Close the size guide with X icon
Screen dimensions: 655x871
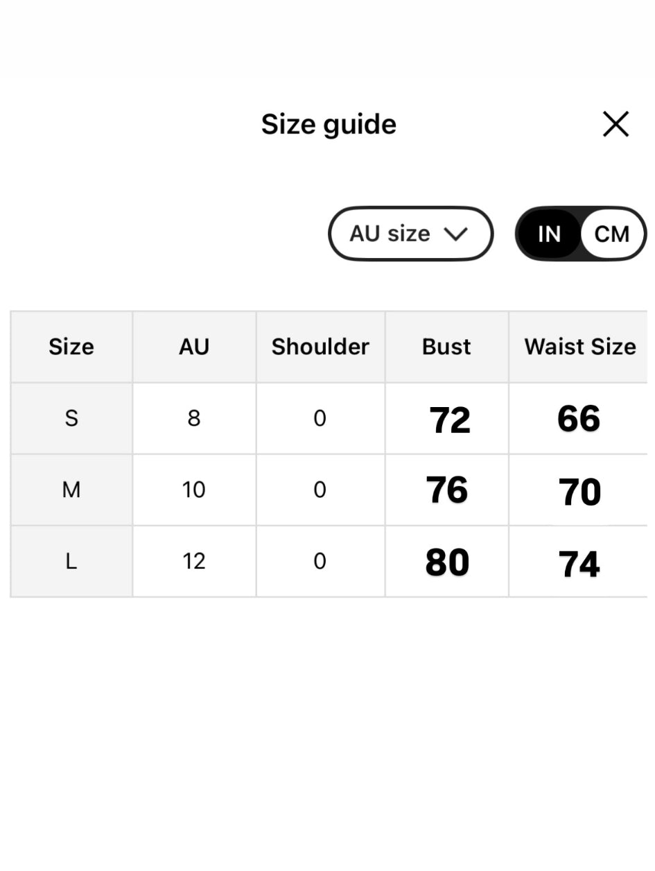[615, 125]
